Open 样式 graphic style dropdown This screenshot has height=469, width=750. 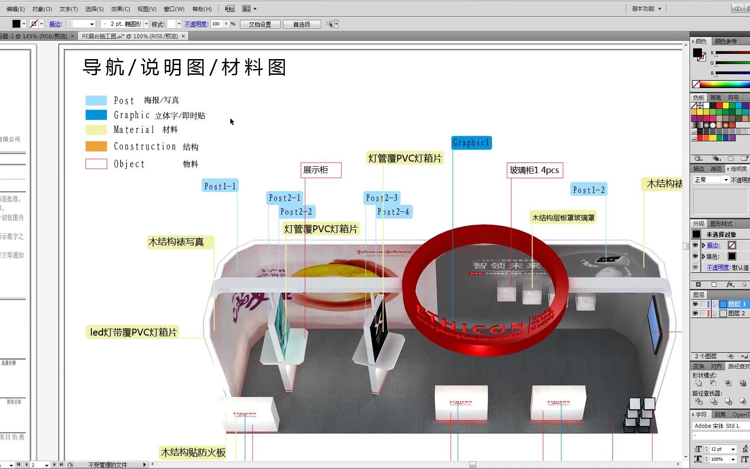click(x=179, y=24)
